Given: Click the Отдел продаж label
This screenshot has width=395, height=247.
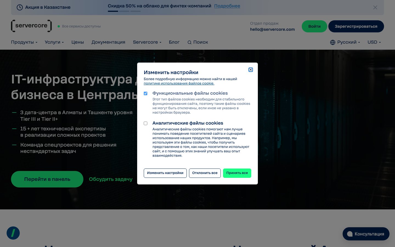Looking at the screenshot, I should click(264, 23).
